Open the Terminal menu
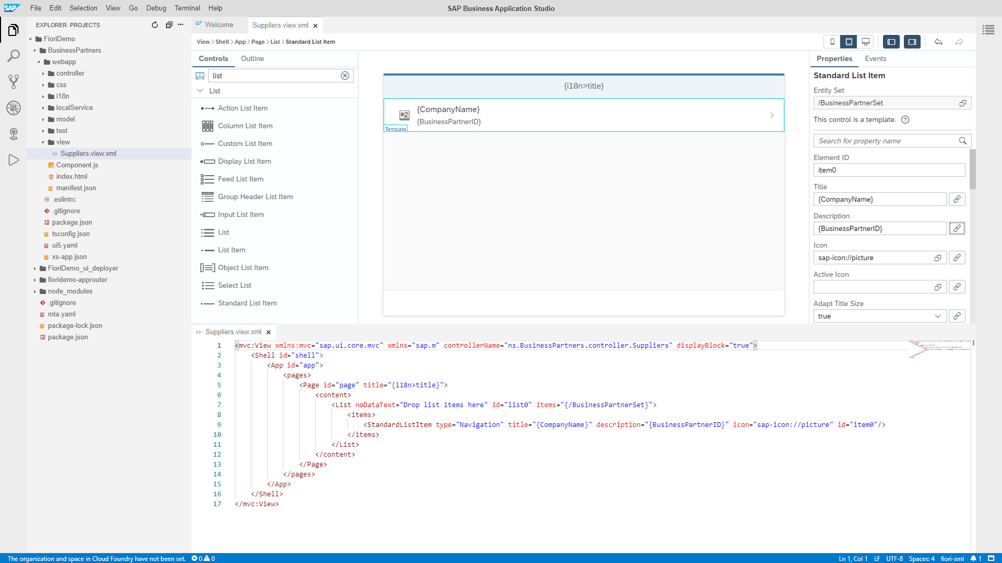The width and height of the screenshot is (1002, 563). click(x=187, y=8)
